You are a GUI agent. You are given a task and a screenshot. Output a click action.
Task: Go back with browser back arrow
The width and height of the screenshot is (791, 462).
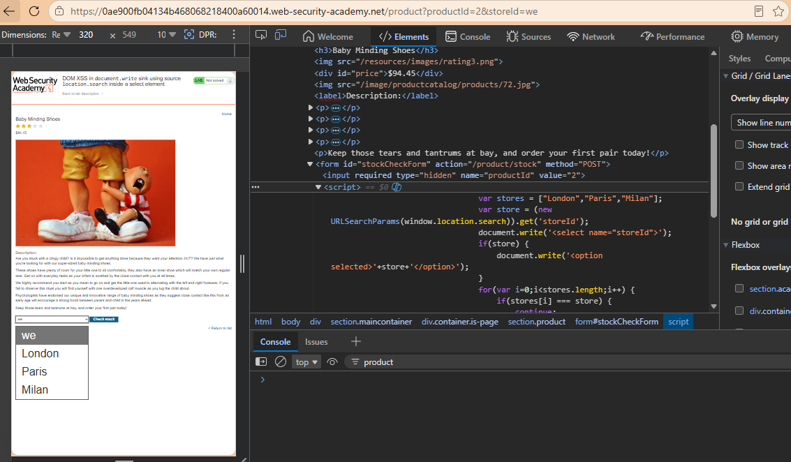9,11
